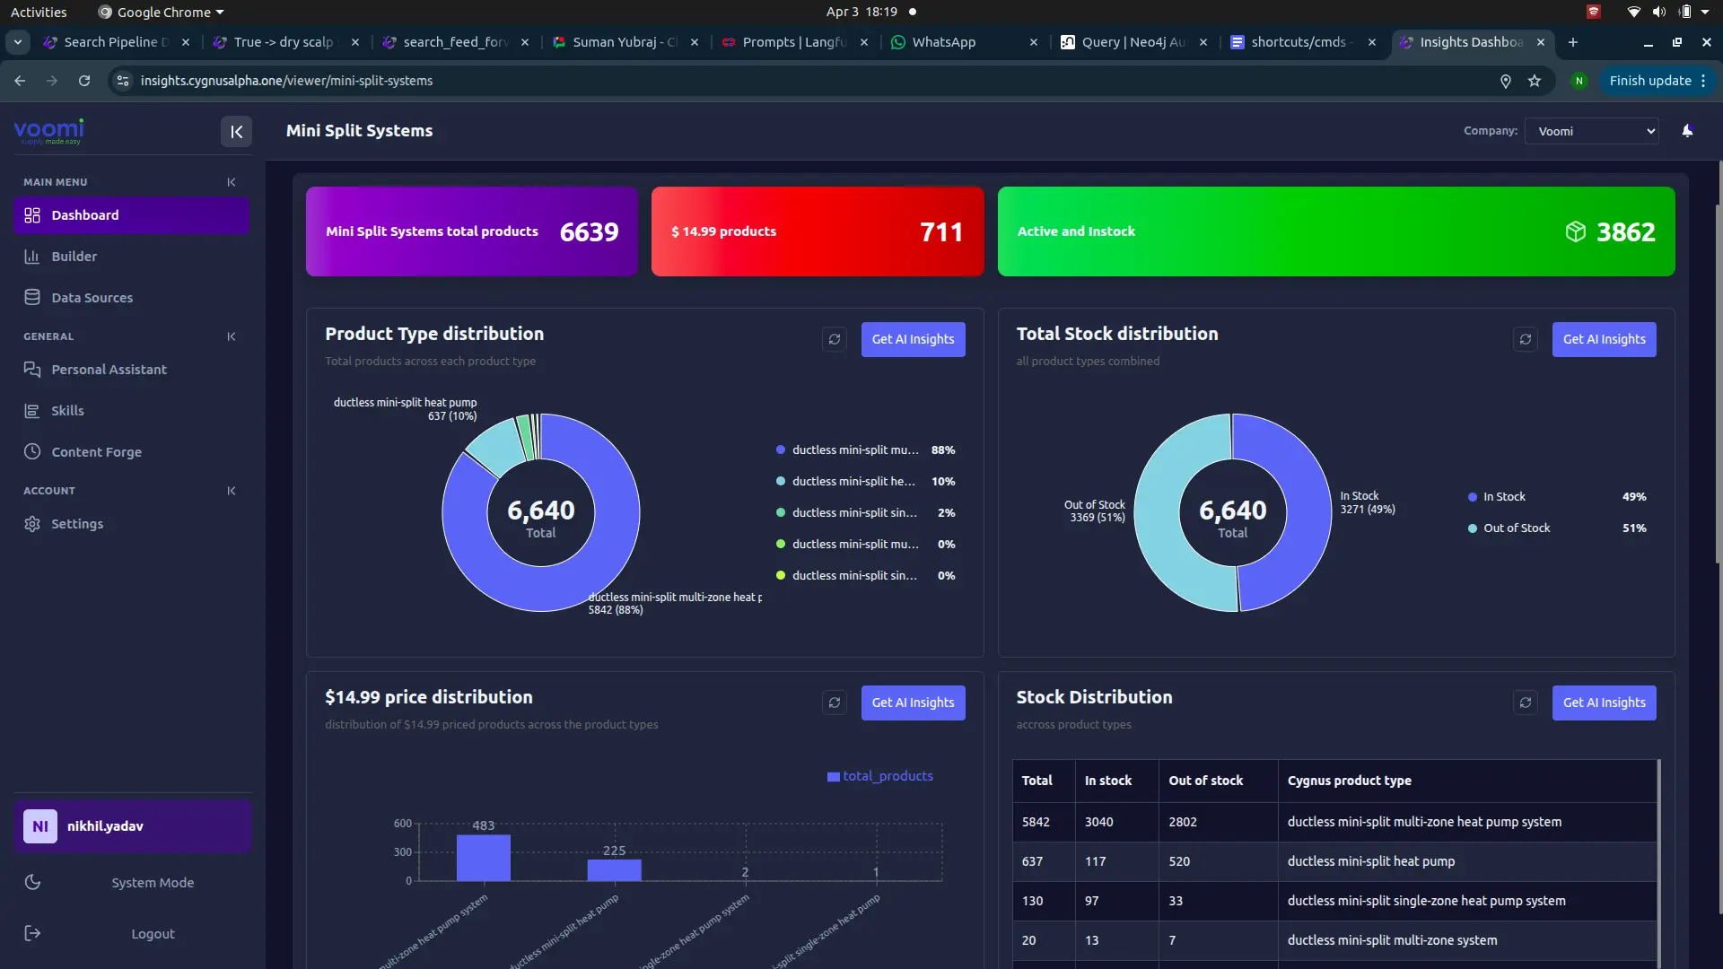This screenshot has width=1723, height=969.
Task: Click the notifications bell icon
Action: click(1687, 131)
